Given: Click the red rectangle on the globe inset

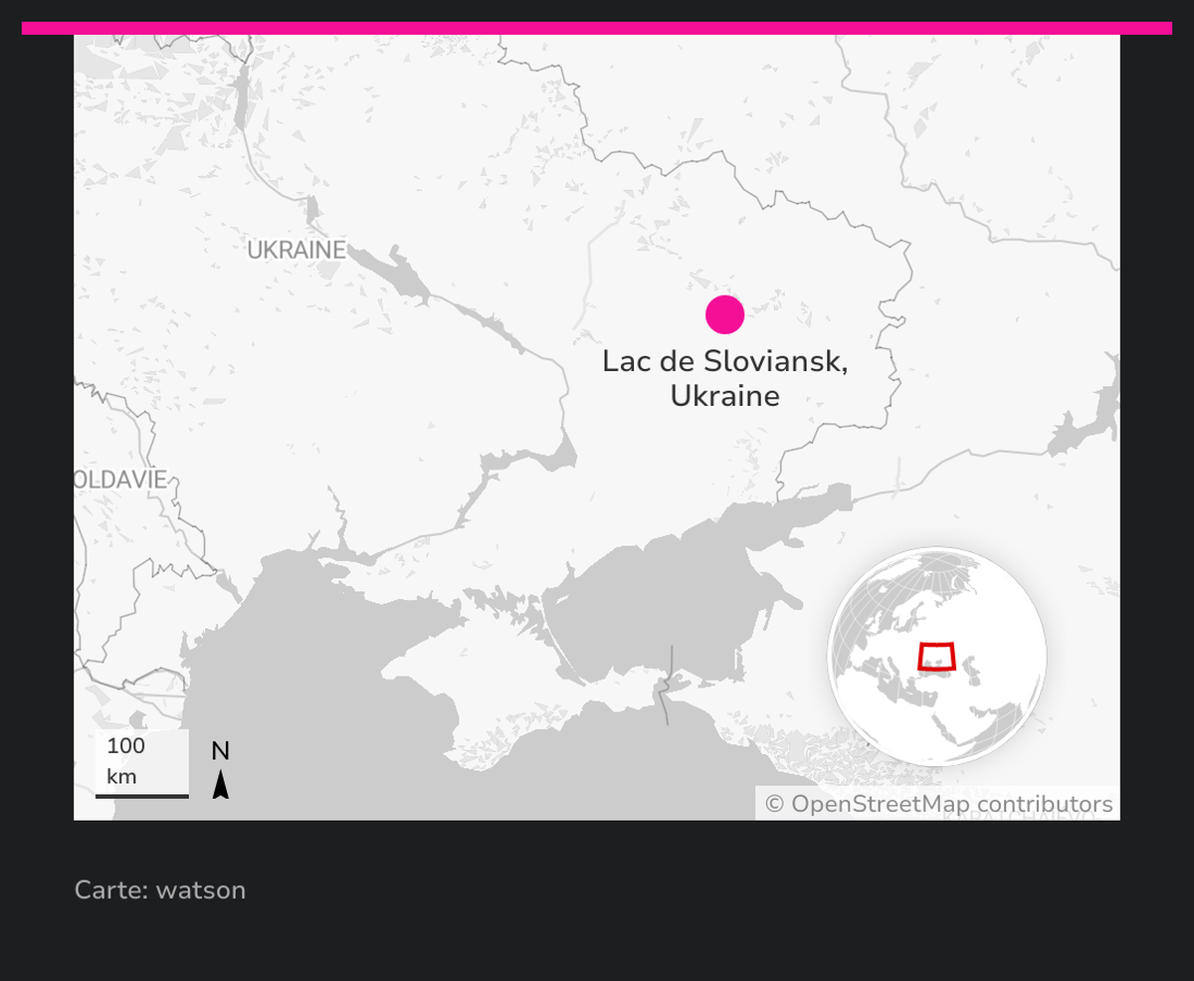Looking at the screenshot, I should pyautogui.click(x=936, y=657).
